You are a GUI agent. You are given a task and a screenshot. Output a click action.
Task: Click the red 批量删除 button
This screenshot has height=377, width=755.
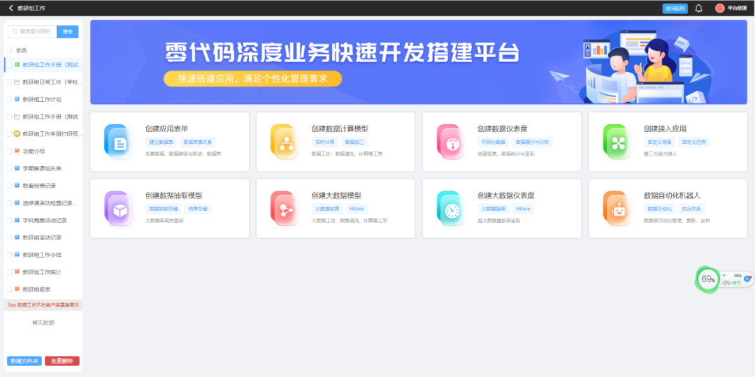tap(62, 361)
